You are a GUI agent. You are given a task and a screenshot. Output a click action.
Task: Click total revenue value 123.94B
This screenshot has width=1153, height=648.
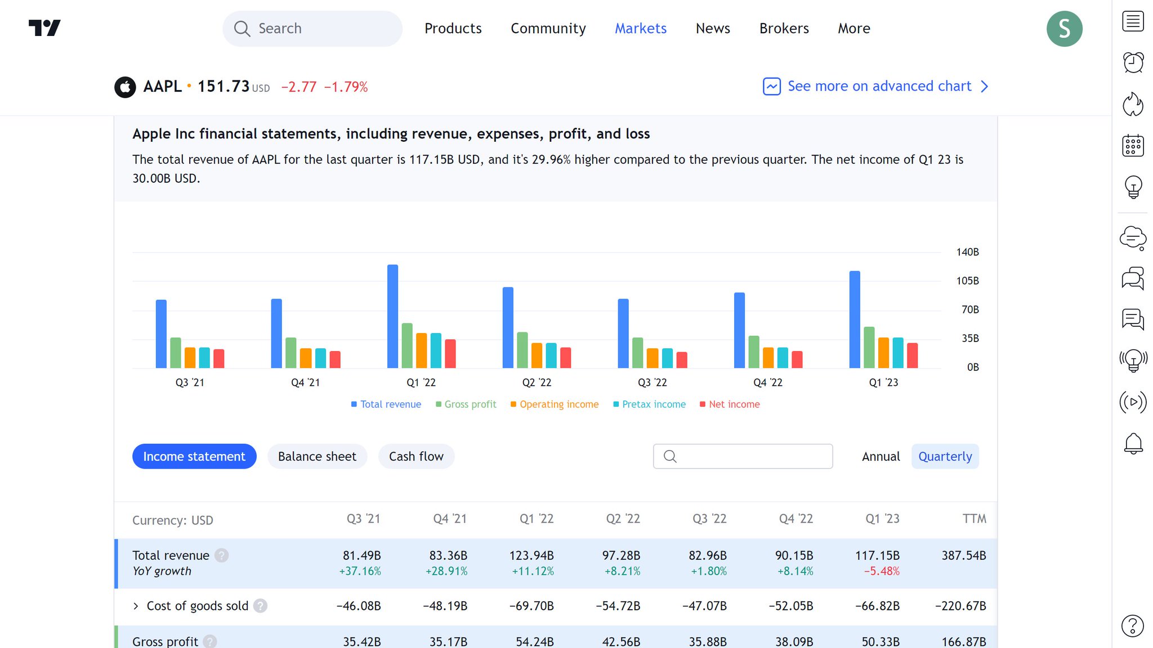(x=531, y=555)
